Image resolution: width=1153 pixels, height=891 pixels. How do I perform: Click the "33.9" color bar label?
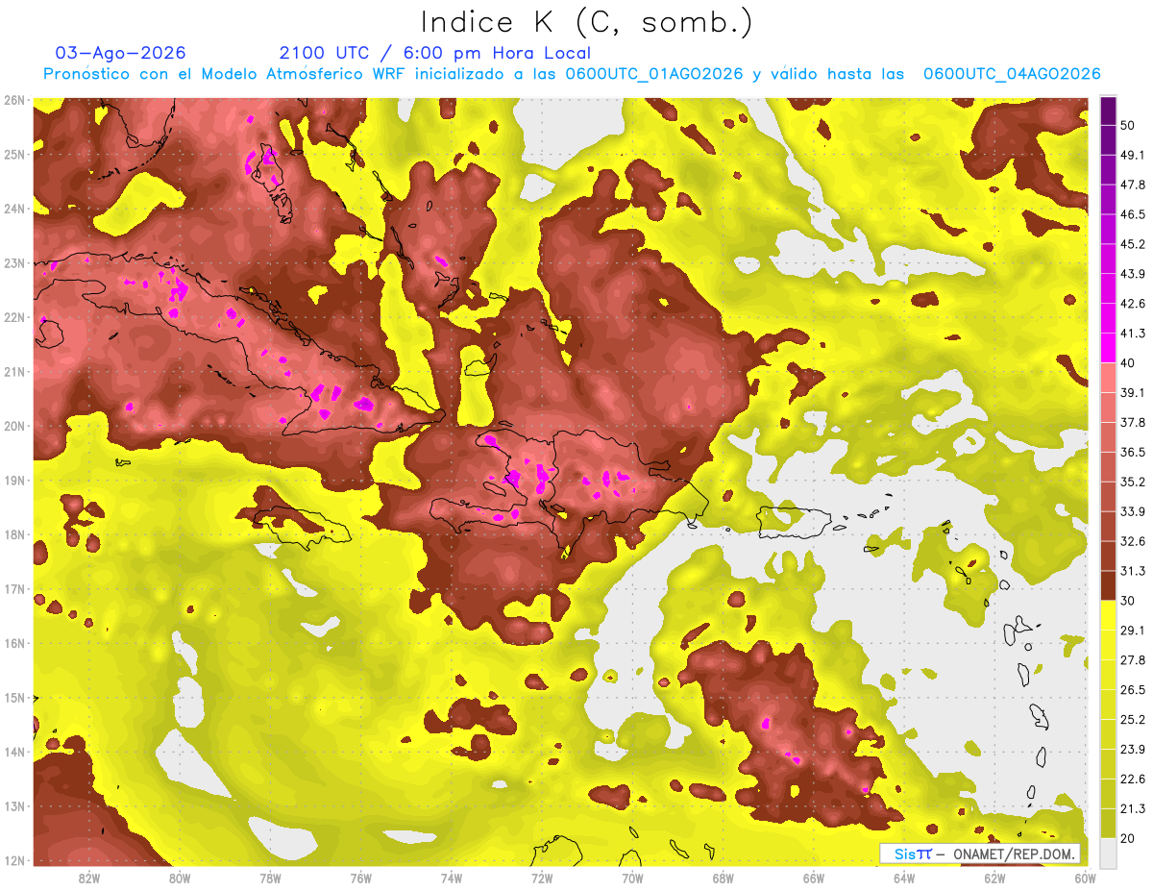(1133, 511)
